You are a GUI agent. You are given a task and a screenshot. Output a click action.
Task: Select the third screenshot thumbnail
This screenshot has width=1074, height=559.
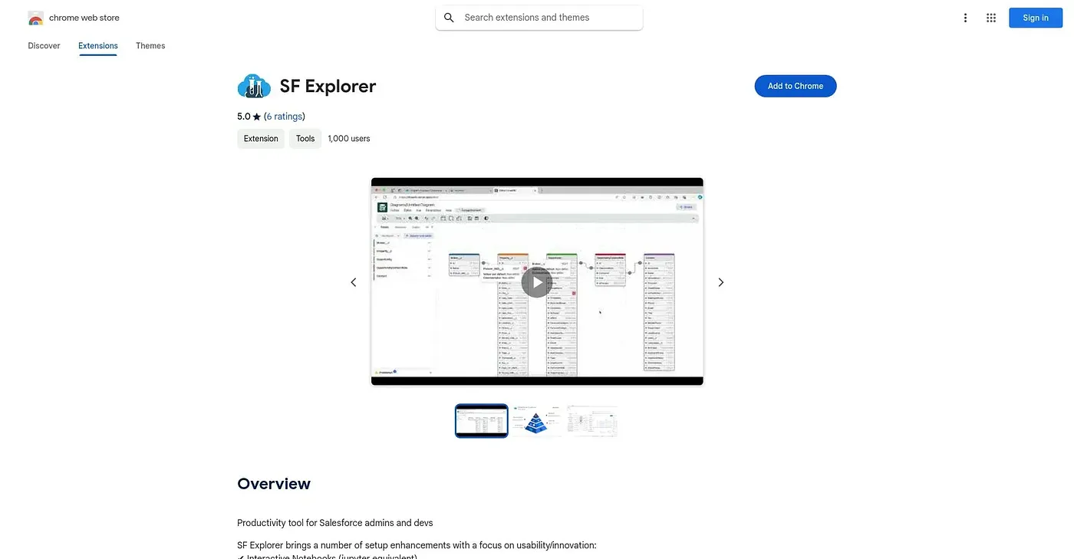click(592, 421)
